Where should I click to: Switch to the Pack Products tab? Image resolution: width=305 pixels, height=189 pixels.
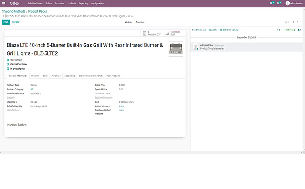coord(113,76)
